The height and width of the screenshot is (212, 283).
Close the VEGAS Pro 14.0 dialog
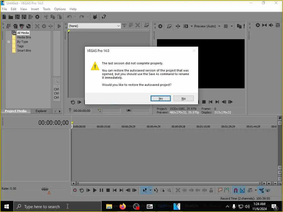[194, 51]
